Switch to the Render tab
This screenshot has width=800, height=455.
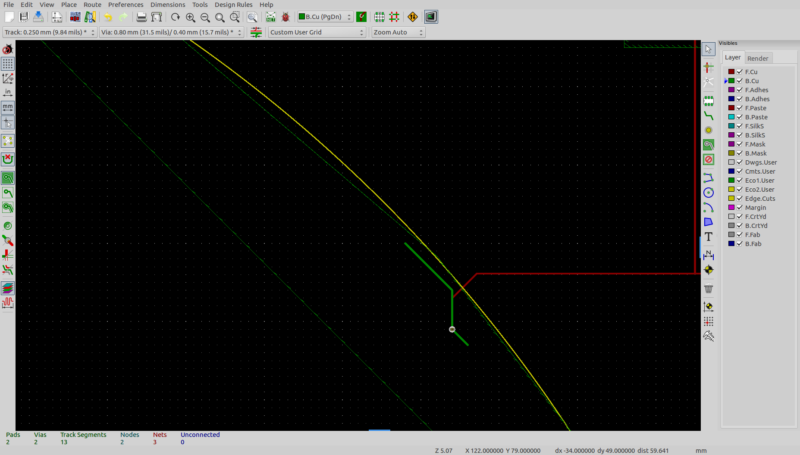click(x=757, y=59)
